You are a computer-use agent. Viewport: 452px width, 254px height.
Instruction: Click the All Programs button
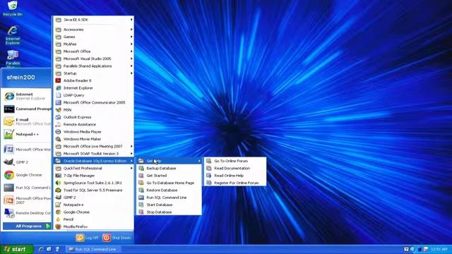[x=27, y=226]
